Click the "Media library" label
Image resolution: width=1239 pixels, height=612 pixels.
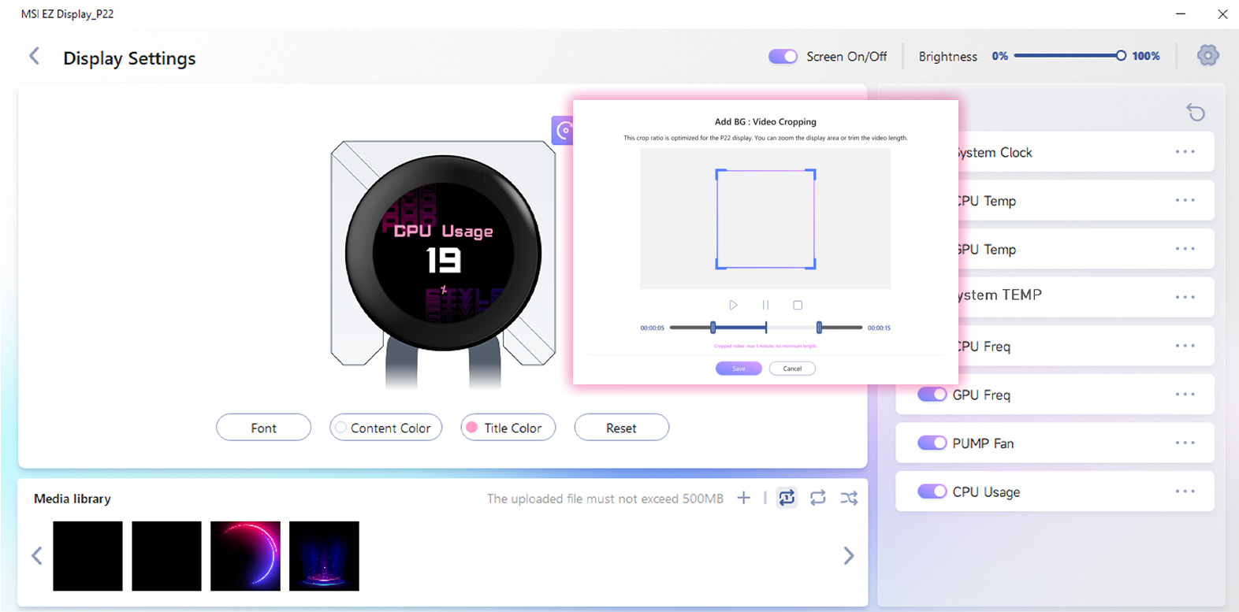coord(73,499)
